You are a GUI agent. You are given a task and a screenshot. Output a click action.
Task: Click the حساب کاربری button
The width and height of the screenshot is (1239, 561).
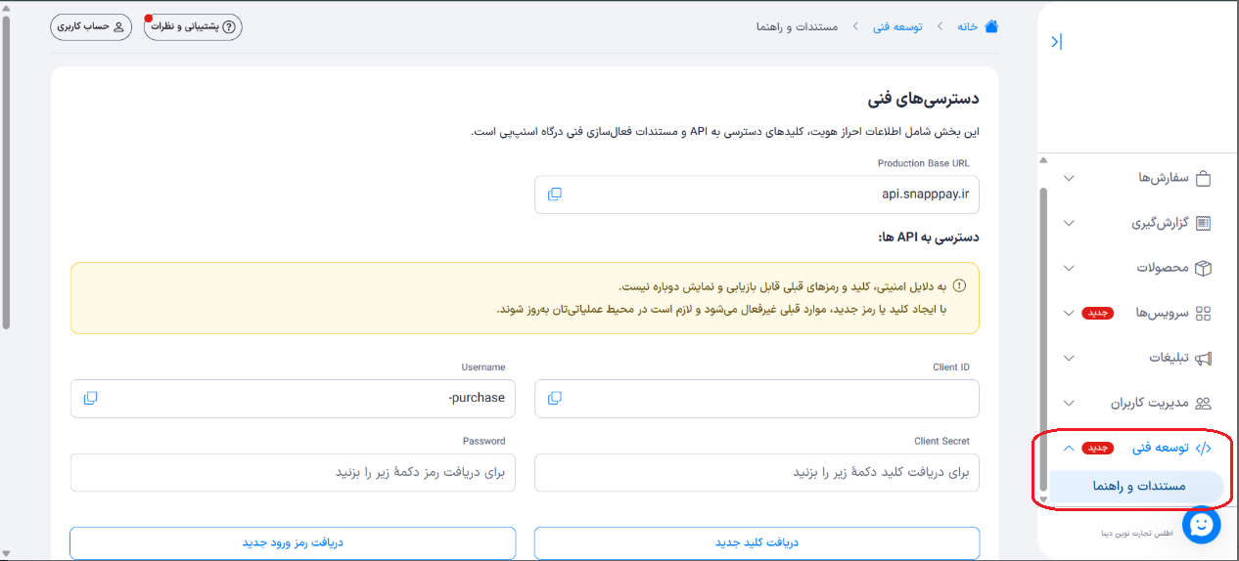point(90,26)
